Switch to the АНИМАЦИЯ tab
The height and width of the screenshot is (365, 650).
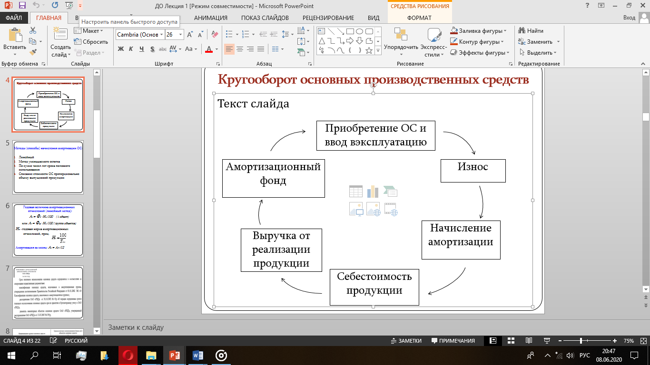pyautogui.click(x=210, y=18)
